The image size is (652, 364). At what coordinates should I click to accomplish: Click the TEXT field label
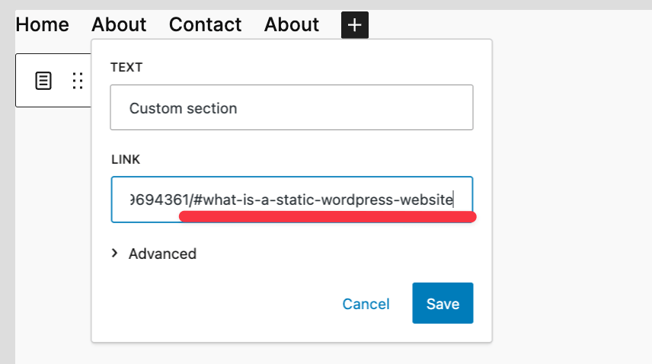(x=126, y=67)
